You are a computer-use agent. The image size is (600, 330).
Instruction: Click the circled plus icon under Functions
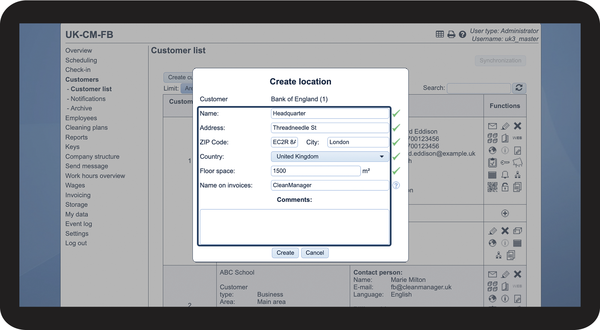pos(505,213)
